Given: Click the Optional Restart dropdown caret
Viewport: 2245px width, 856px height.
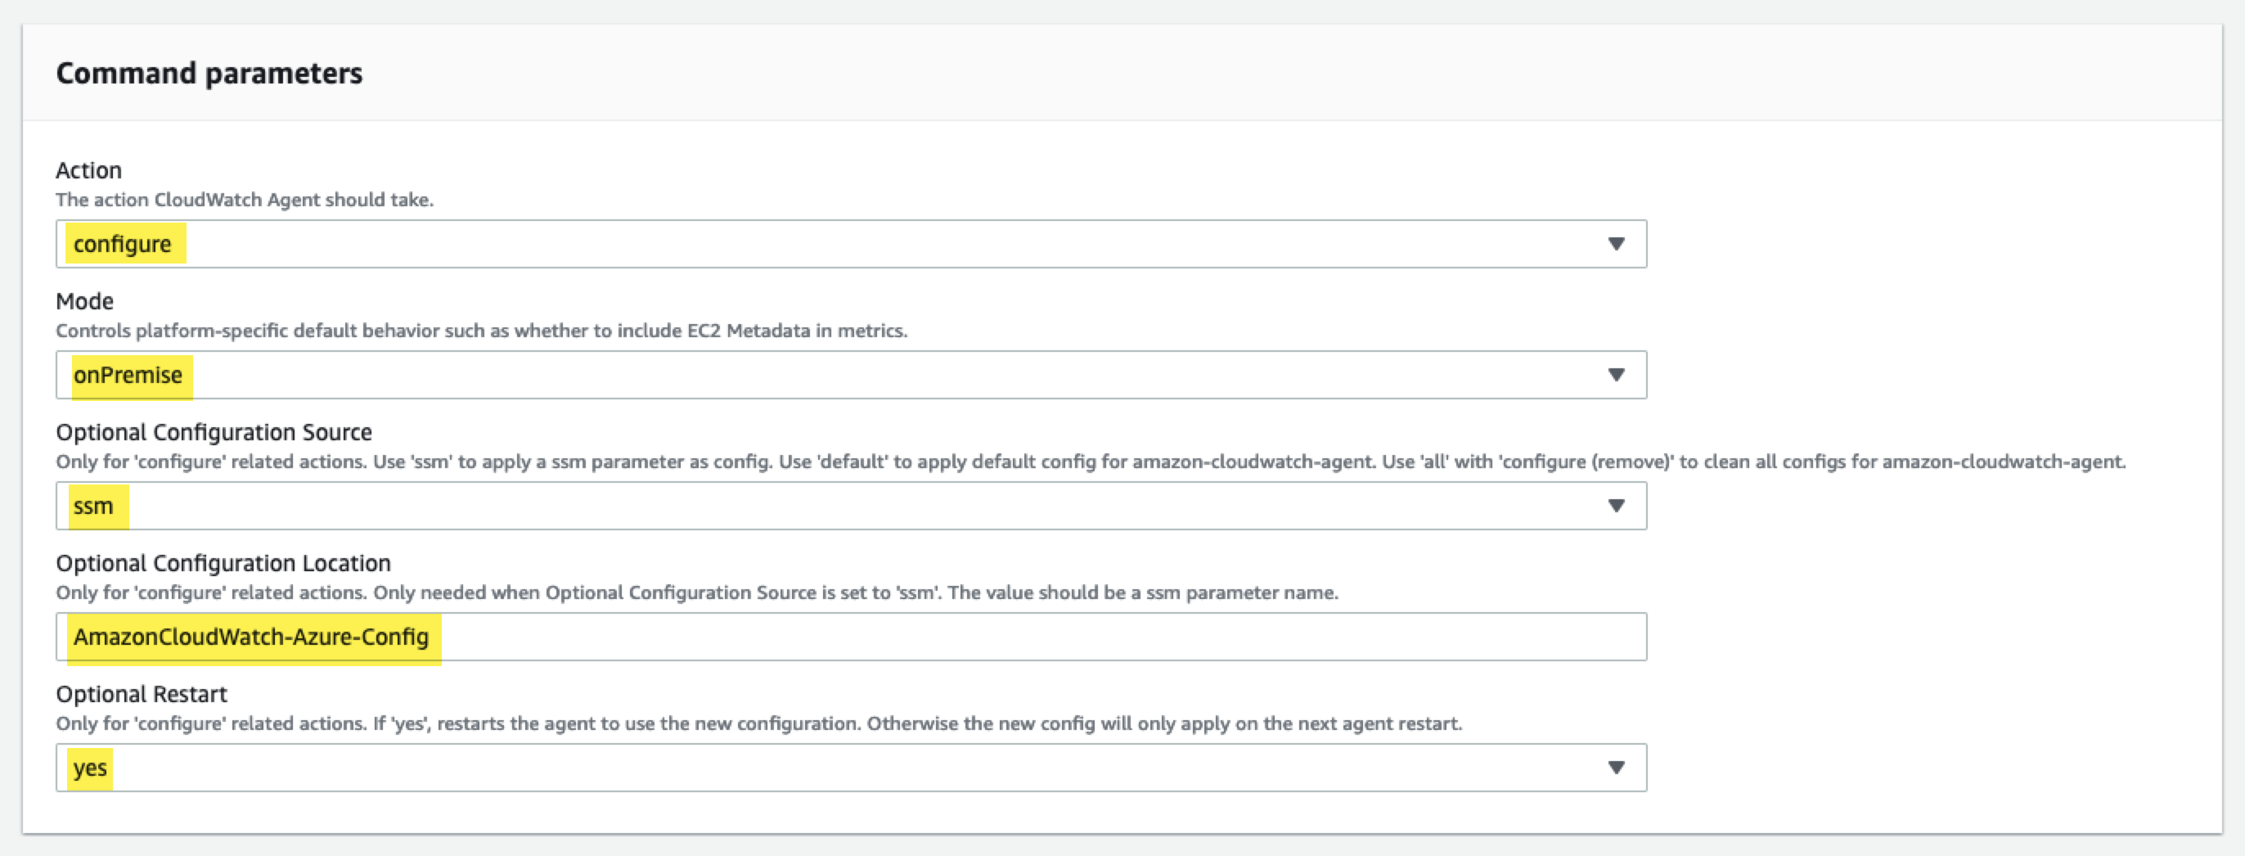Looking at the screenshot, I should 1617,767.
